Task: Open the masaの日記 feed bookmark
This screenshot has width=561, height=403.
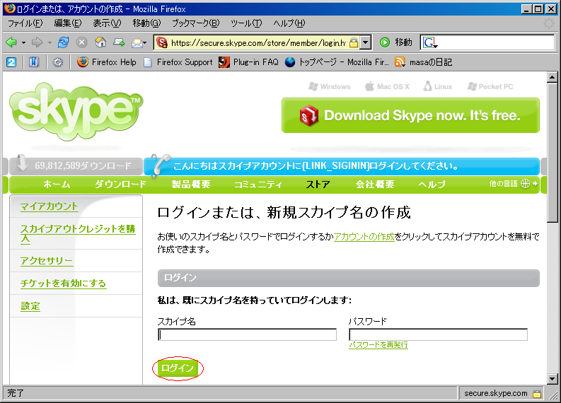Action: (x=423, y=62)
